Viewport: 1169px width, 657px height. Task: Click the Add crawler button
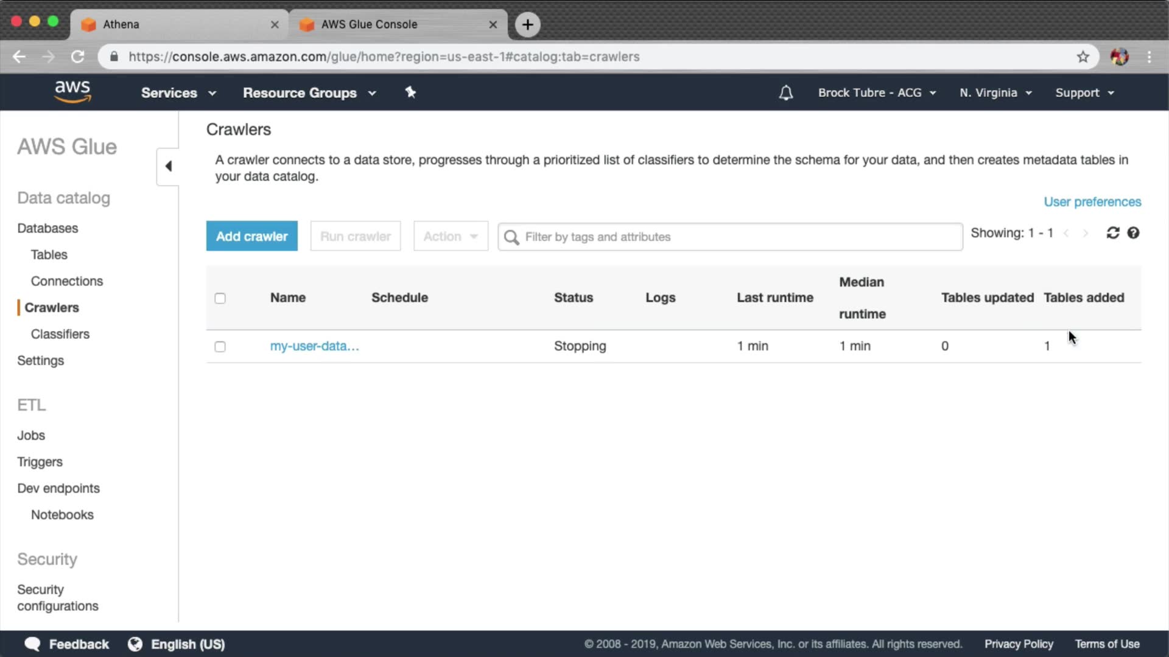pyautogui.click(x=251, y=236)
